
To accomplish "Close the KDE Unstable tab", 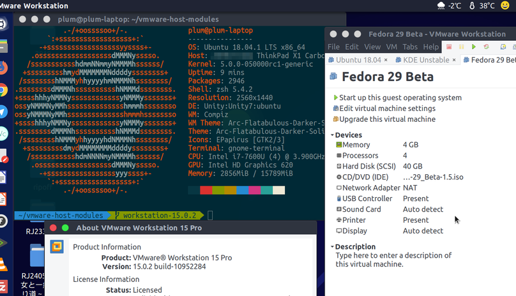I will pos(455,60).
